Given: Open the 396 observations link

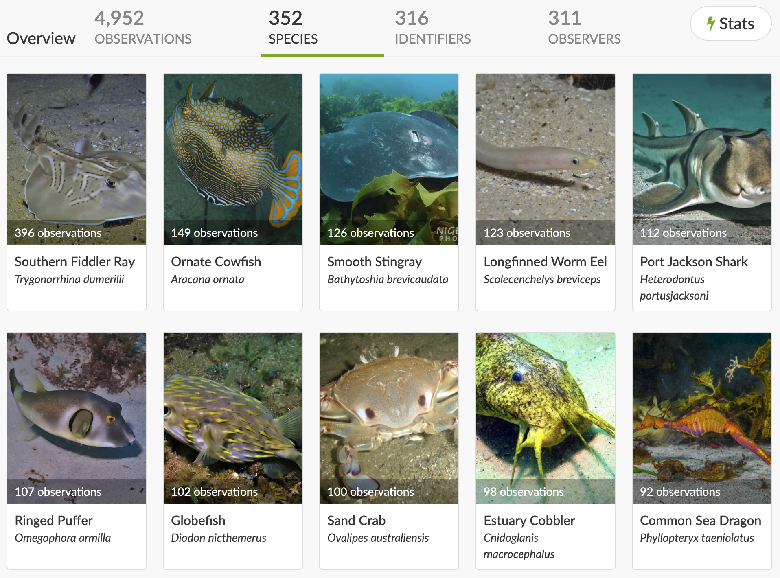Looking at the screenshot, I should coord(58,233).
